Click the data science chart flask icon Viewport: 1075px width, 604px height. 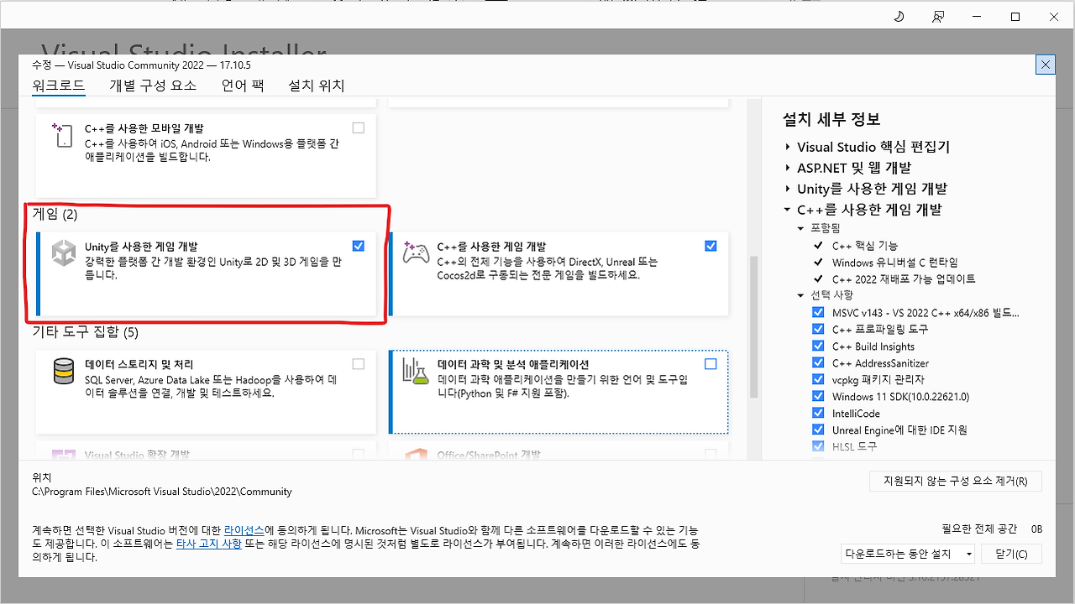pos(417,370)
